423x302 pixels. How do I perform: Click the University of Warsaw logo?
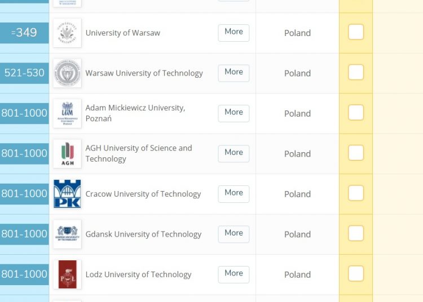[x=67, y=33]
